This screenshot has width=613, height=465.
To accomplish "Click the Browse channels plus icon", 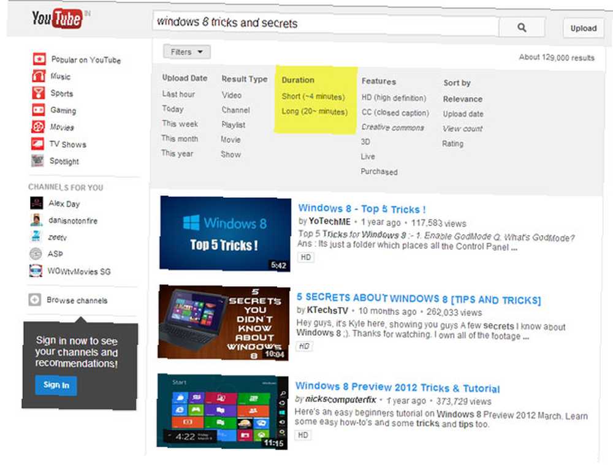I will click(35, 300).
